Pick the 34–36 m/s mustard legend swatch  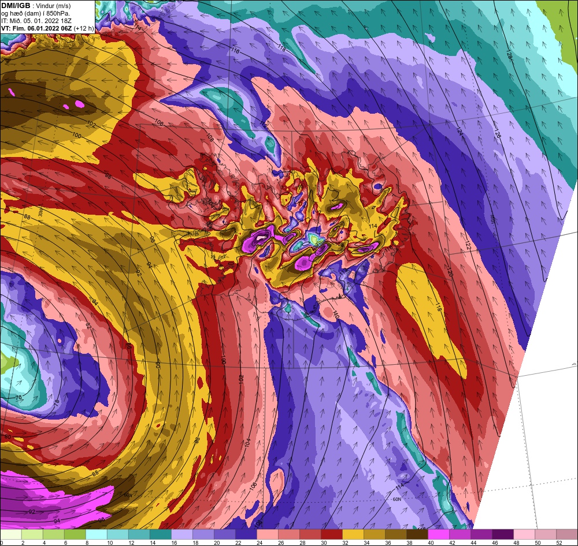(x=375, y=534)
